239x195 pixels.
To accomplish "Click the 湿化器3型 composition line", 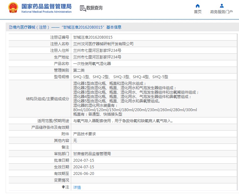I will click(136, 92).
